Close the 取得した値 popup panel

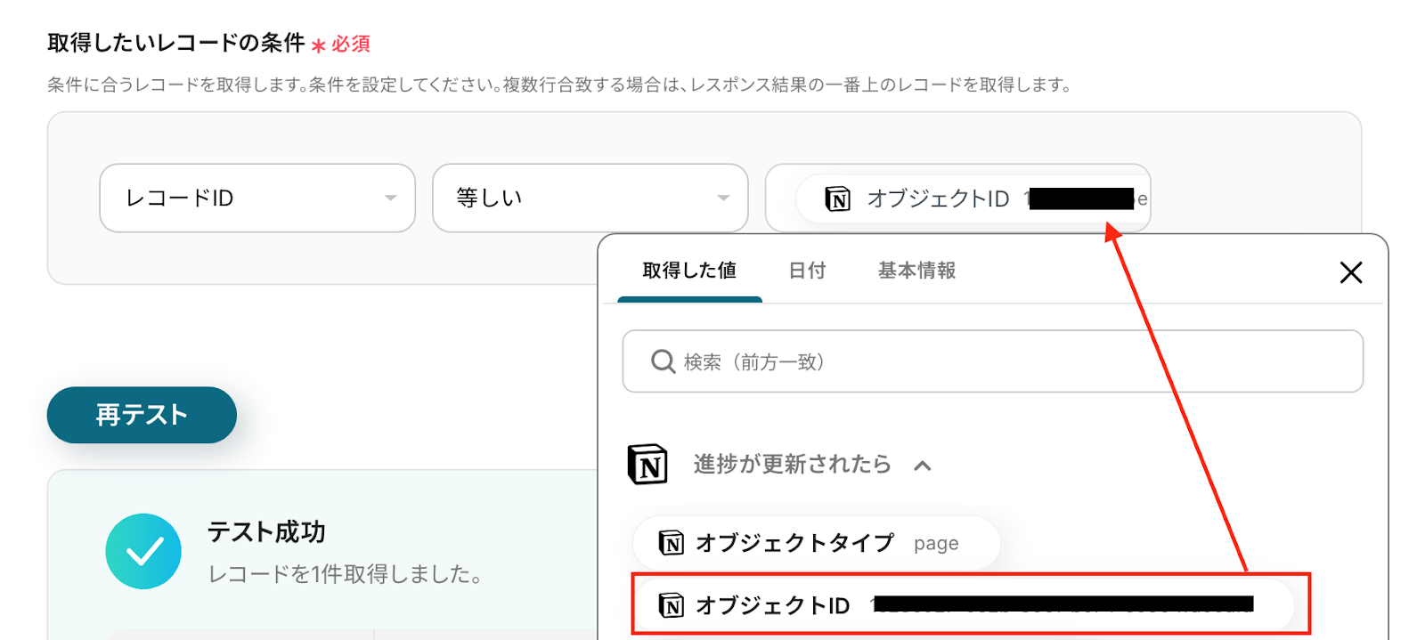1350,272
